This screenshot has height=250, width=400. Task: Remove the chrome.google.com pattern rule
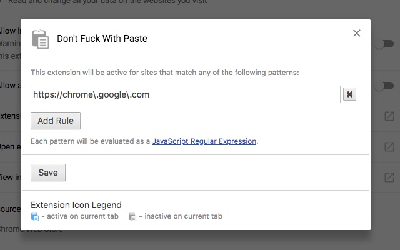[x=350, y=94]
